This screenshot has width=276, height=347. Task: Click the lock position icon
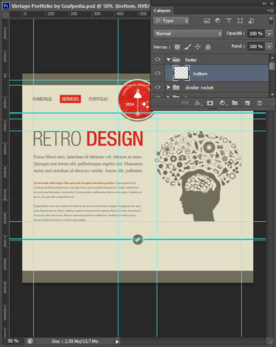tap(197, 47)
